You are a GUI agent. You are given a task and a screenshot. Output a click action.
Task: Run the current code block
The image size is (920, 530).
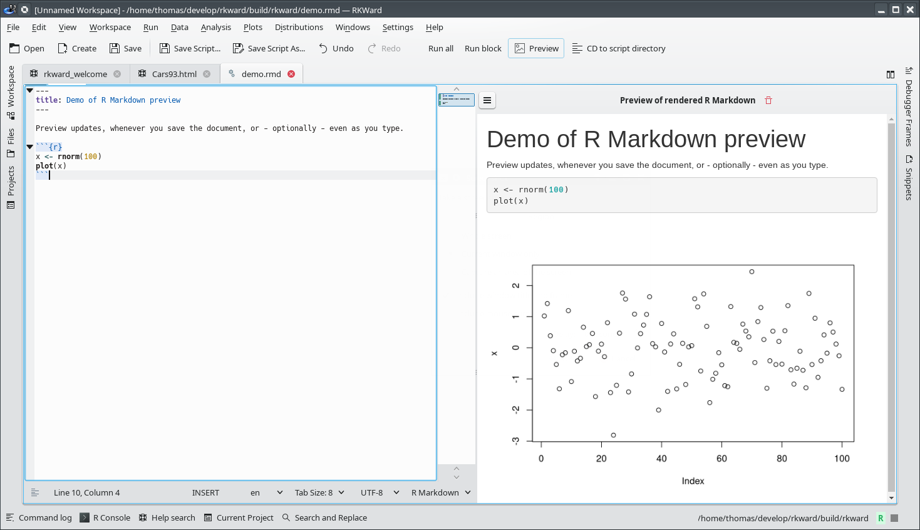(483, 48)
